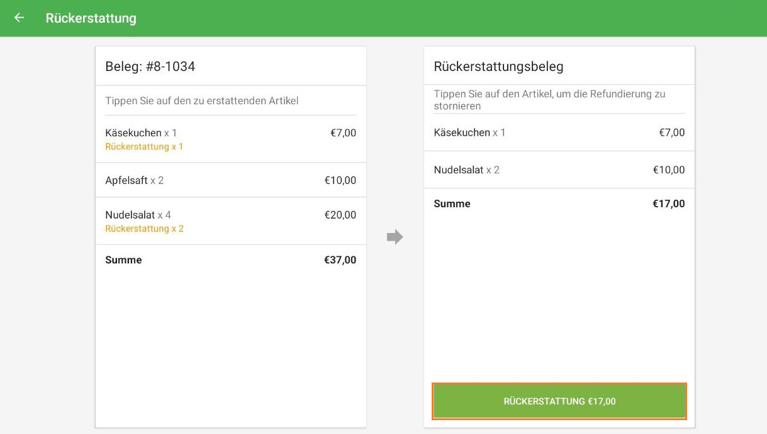Click the Summe €17,00 row on the refund receipt
Viewport: 767px width, 434px height.
point(559,203)
